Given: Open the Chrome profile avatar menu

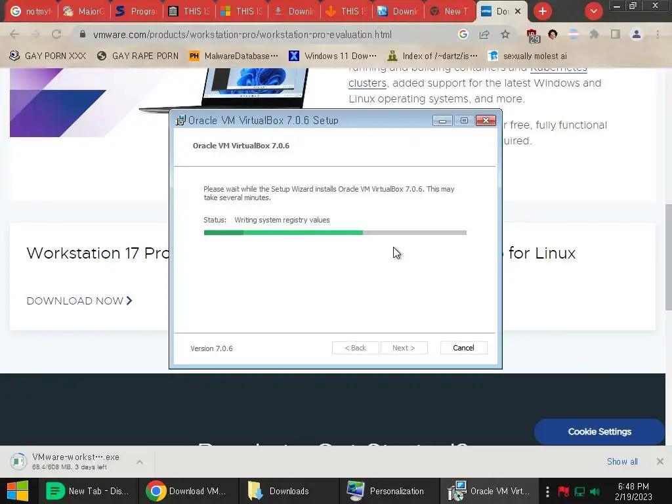Looking at the screenshot, I should tap(637, 34).
